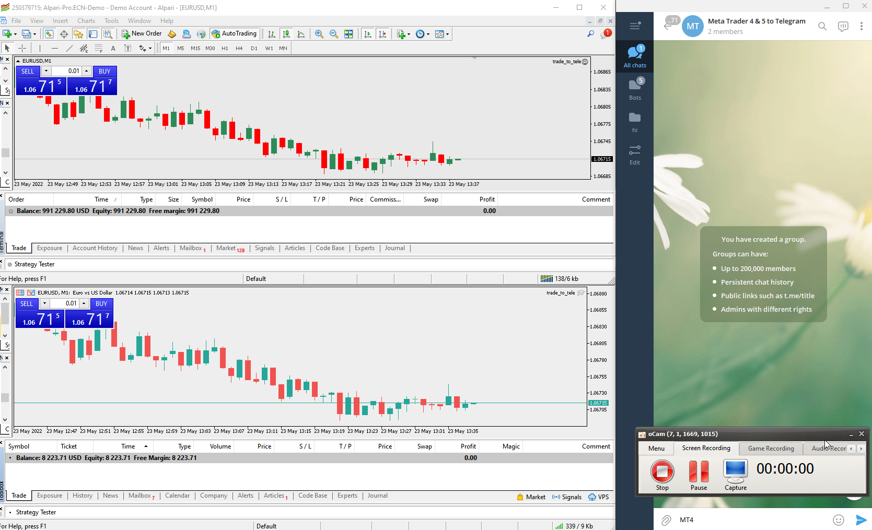
Task: Open Calendar tab in lower terminal
Action: (178, 496)
